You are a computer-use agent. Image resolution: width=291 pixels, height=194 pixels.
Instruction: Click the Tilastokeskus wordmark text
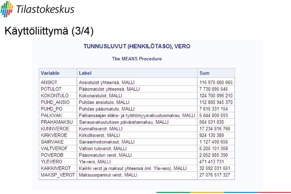click(x=45, y=9)
